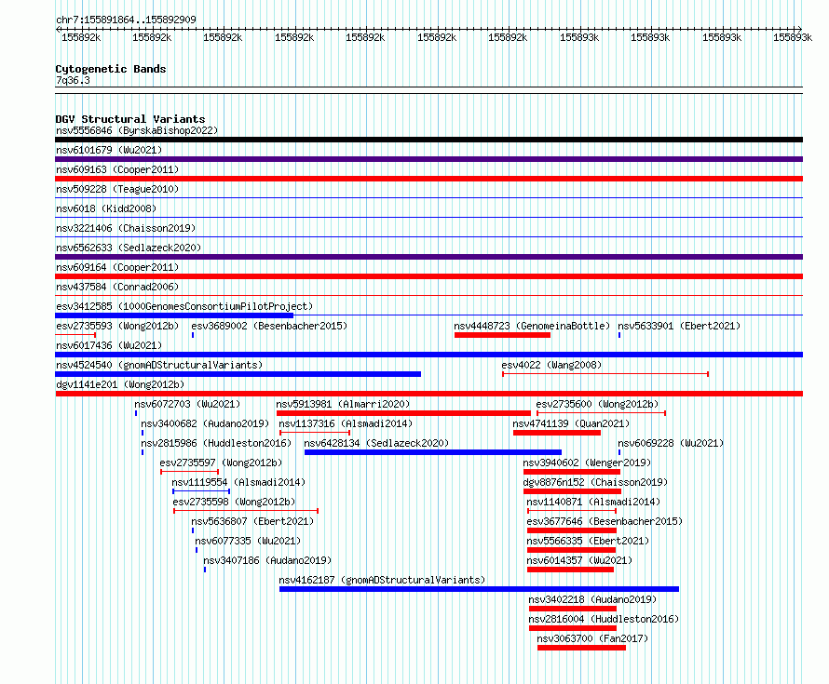The width and height of the screenshot is (829, 684).
Task: Click the red interval line under esv4022
Action: [605, 374]
